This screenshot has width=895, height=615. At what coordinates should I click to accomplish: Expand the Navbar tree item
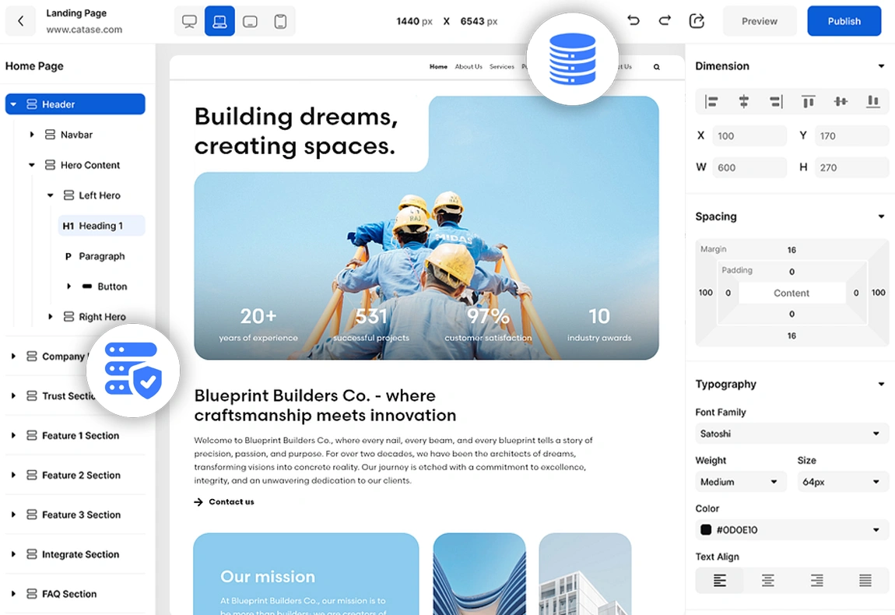[32, 135]
